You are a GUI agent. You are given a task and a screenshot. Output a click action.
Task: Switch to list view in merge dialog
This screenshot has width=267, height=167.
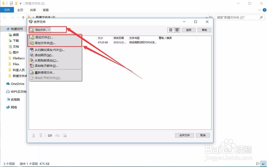pos(177,30)
